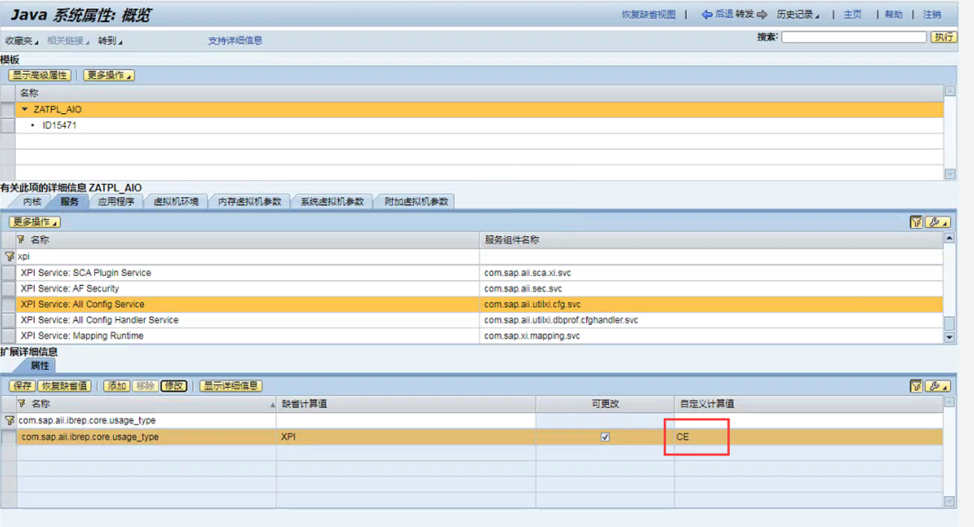
Task: Click the selection box of the ZATPL_AIO template row
Action: pos(8,110)
